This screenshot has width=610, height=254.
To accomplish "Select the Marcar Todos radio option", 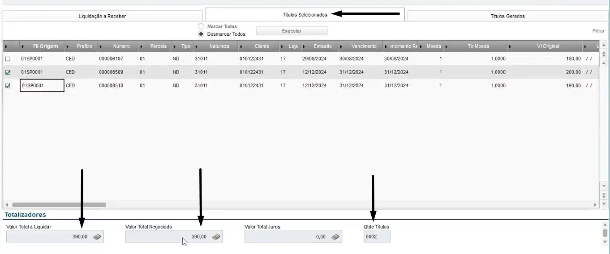I will pos(201,27).
